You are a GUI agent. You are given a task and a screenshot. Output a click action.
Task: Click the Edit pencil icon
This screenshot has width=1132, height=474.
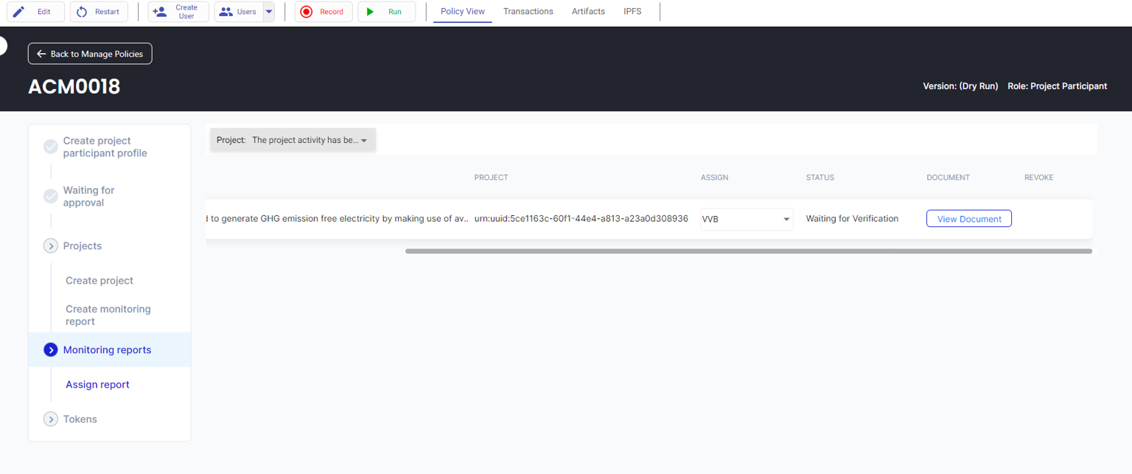click(19, 12)
